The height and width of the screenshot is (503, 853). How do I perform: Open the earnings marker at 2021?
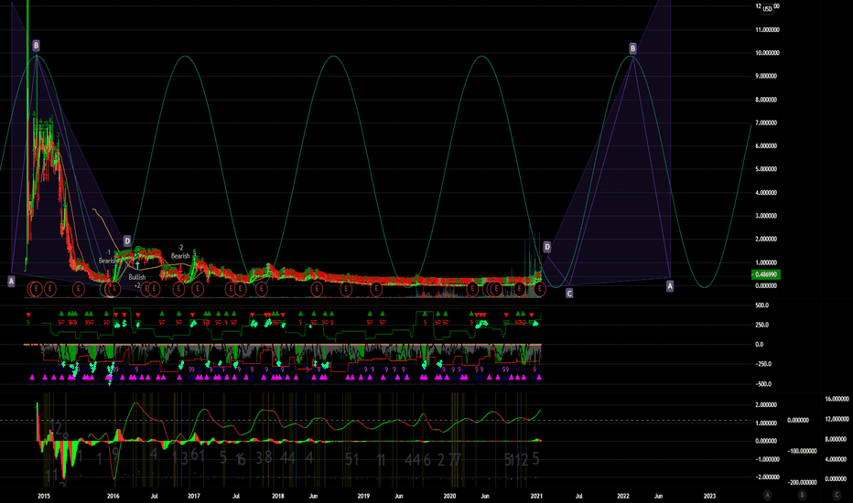coord(539,289)
